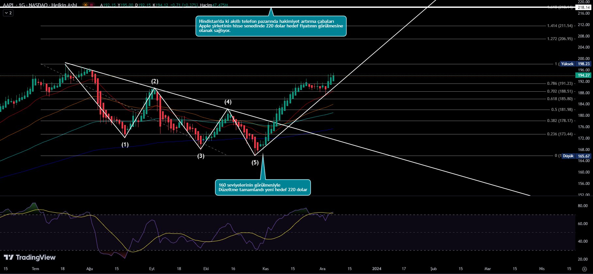Click the 200.00 price scale label

point(584,59)
